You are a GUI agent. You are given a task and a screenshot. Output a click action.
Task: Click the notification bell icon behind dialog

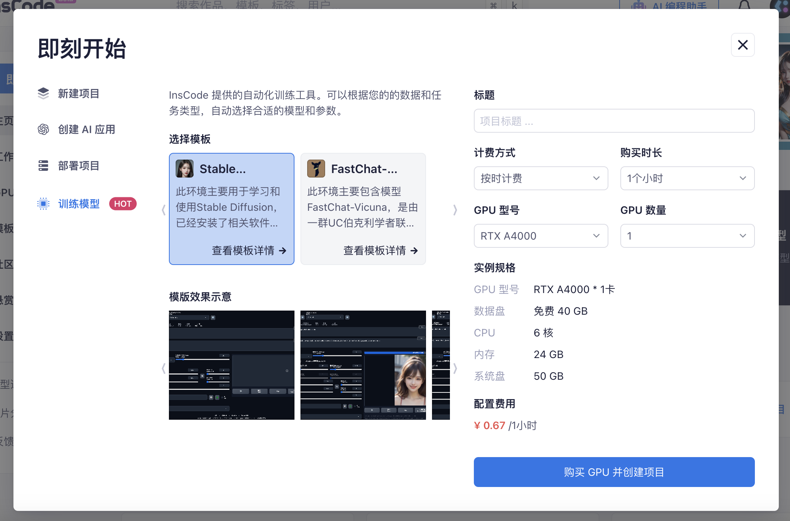coord(744,4)
